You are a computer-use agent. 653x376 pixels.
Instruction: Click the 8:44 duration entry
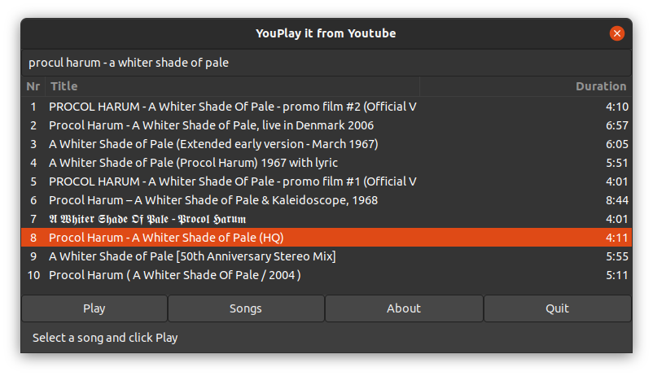click(617, 200)
